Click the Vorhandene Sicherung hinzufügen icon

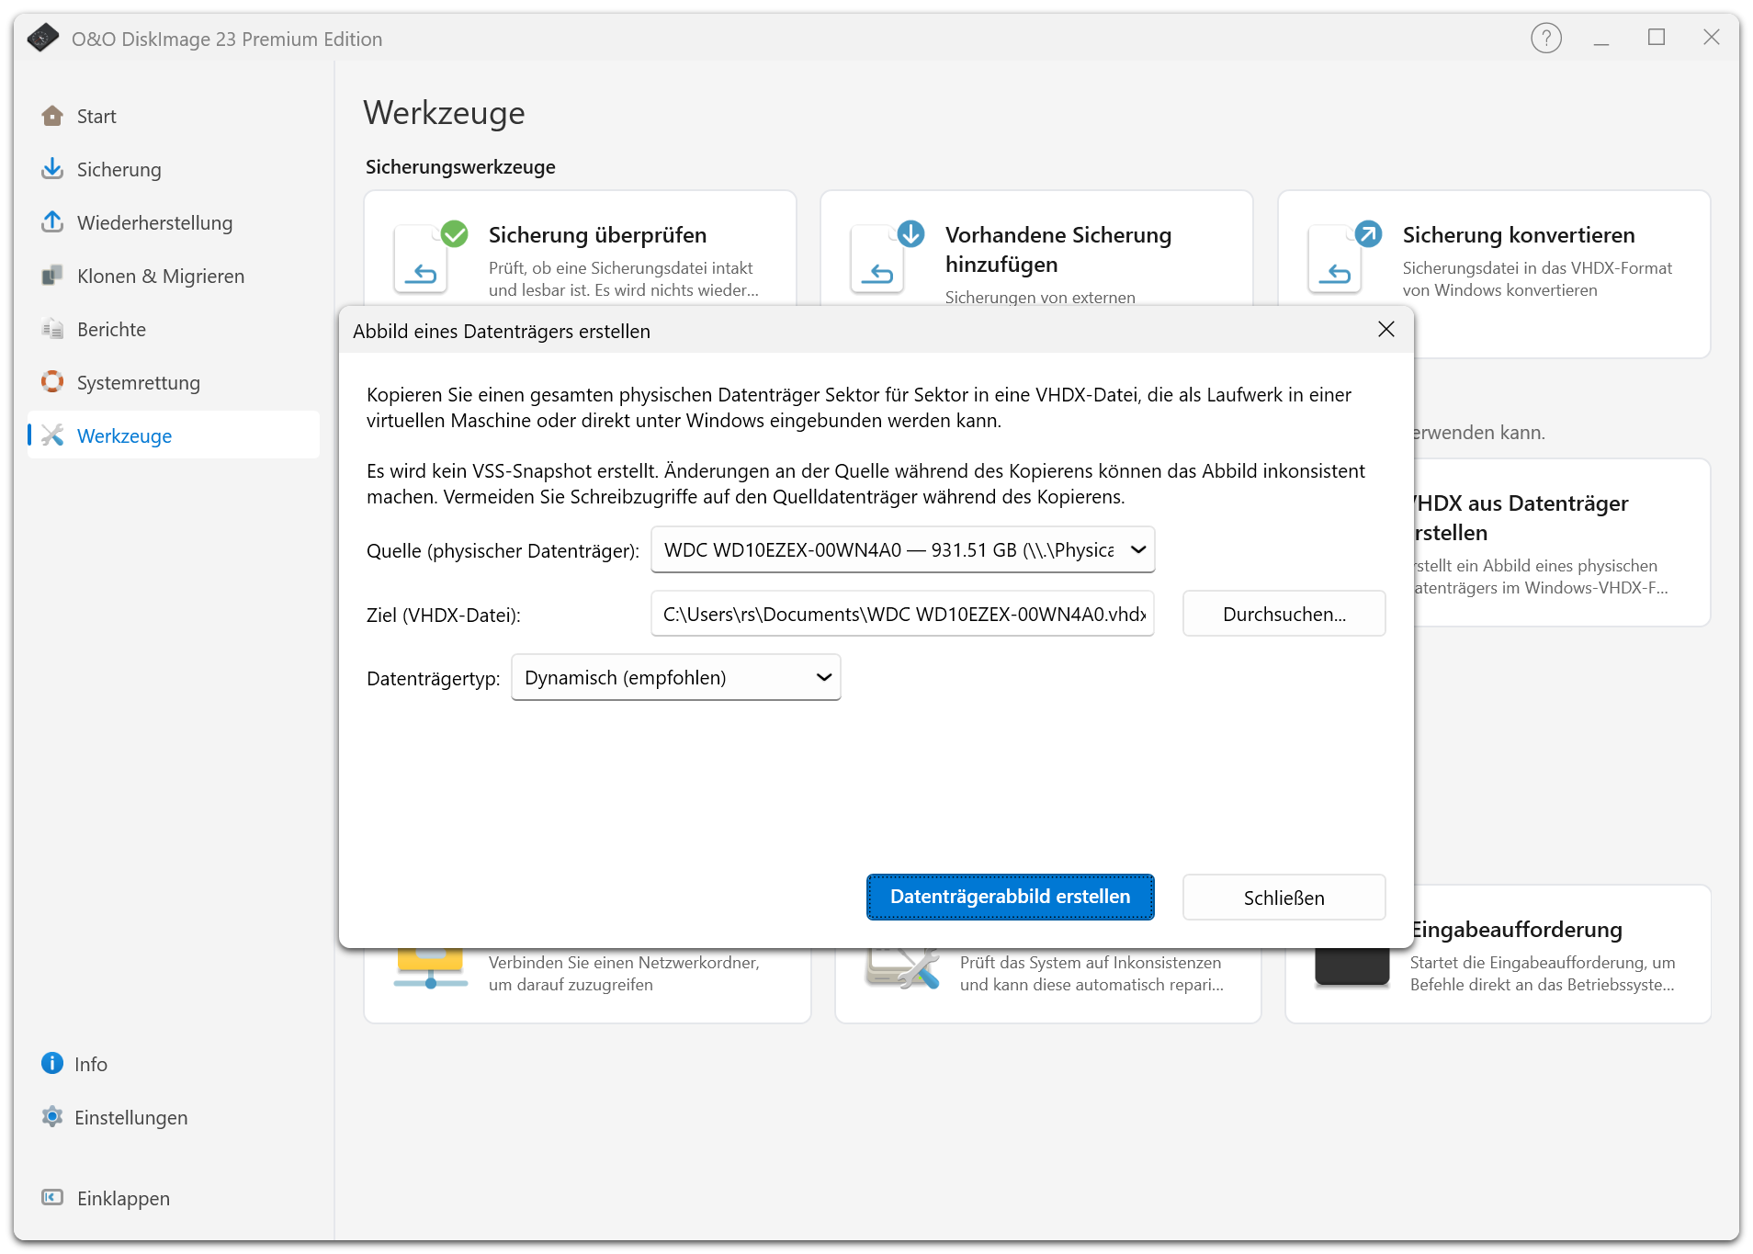pyautogui.click(x=887, y=257)
